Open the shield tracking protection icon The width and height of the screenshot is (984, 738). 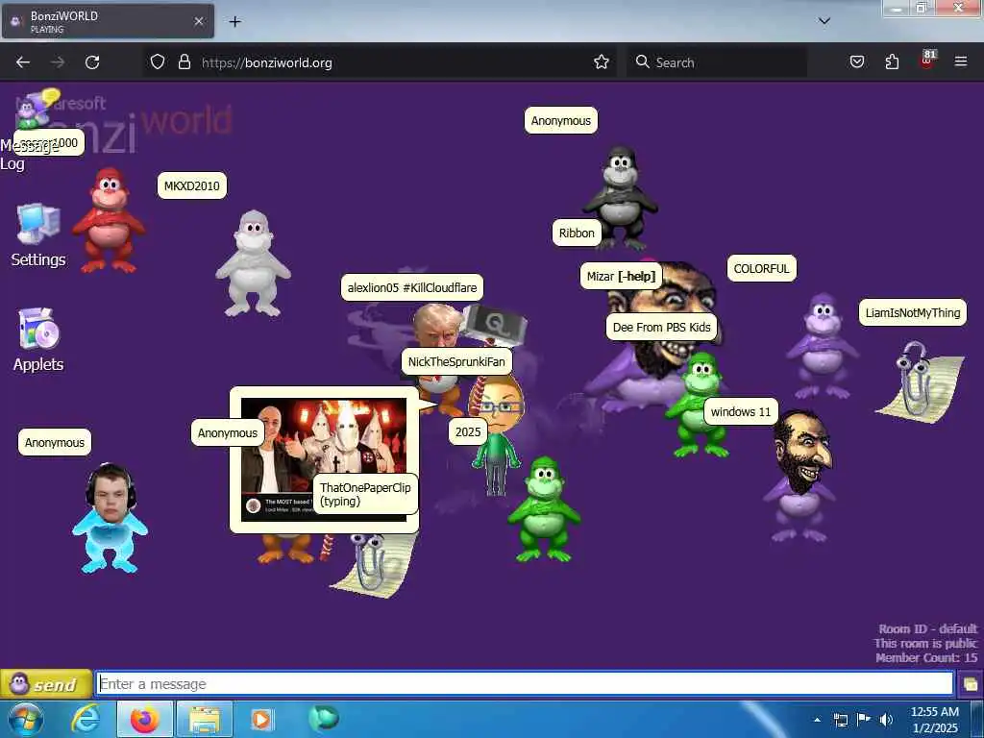(158, 62)
